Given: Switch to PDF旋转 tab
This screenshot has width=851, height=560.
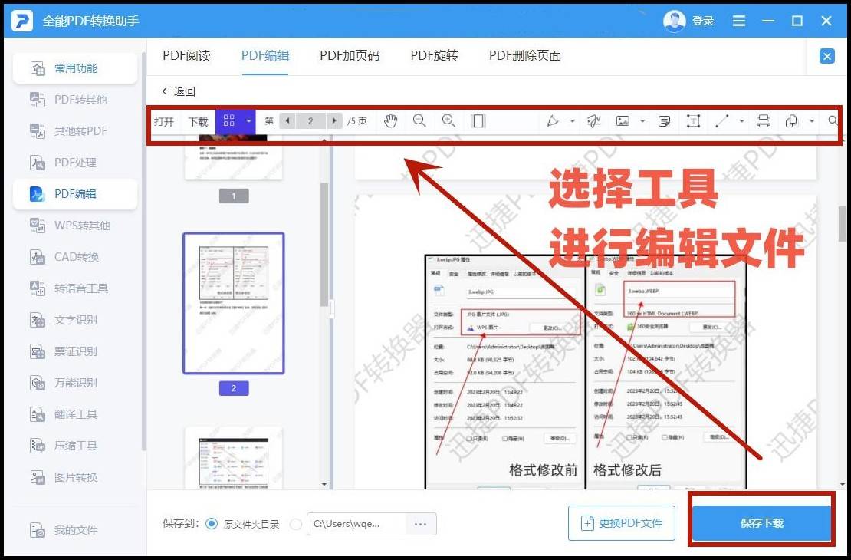Looking at the screenshot, I should [x=434, y=55].
